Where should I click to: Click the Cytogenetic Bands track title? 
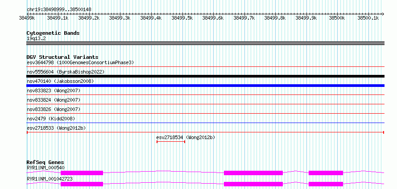click(53, 33)
